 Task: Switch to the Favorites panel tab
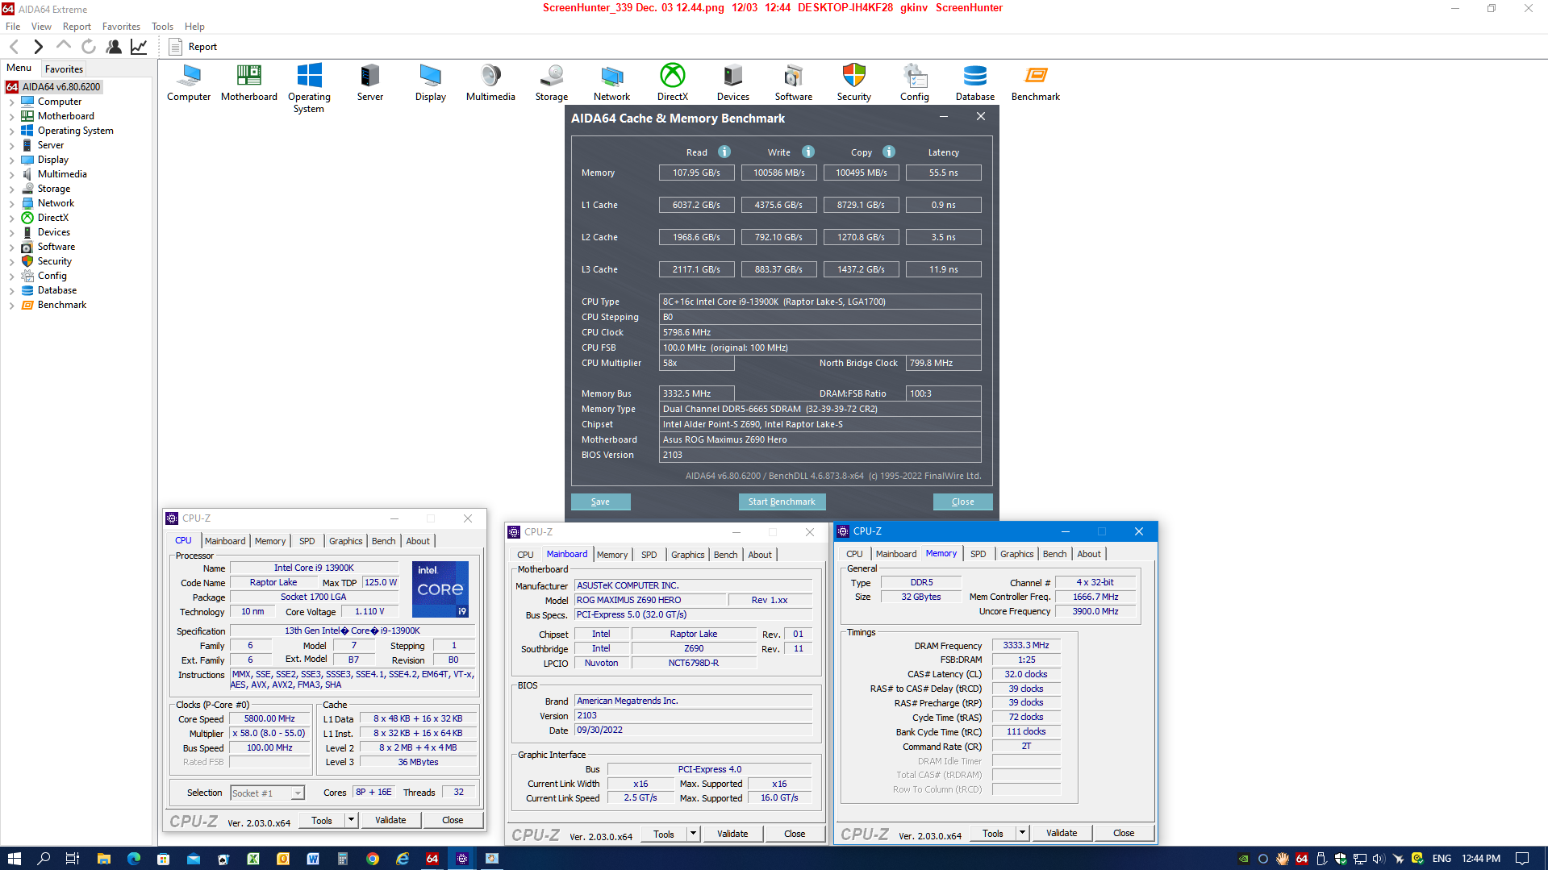pos(64,69)
